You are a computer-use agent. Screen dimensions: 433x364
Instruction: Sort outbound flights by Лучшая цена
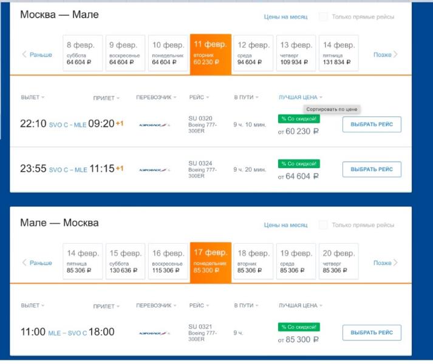click(x=301, y=97)
